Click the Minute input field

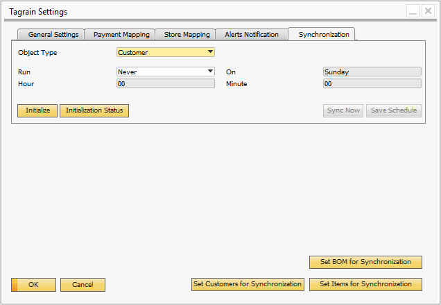pos(372,84)
